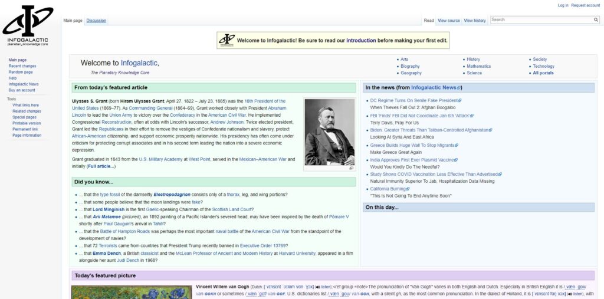Open Biden Greater Threats news link
Screen dimensions: 604x299
click(x=429, y=130)
